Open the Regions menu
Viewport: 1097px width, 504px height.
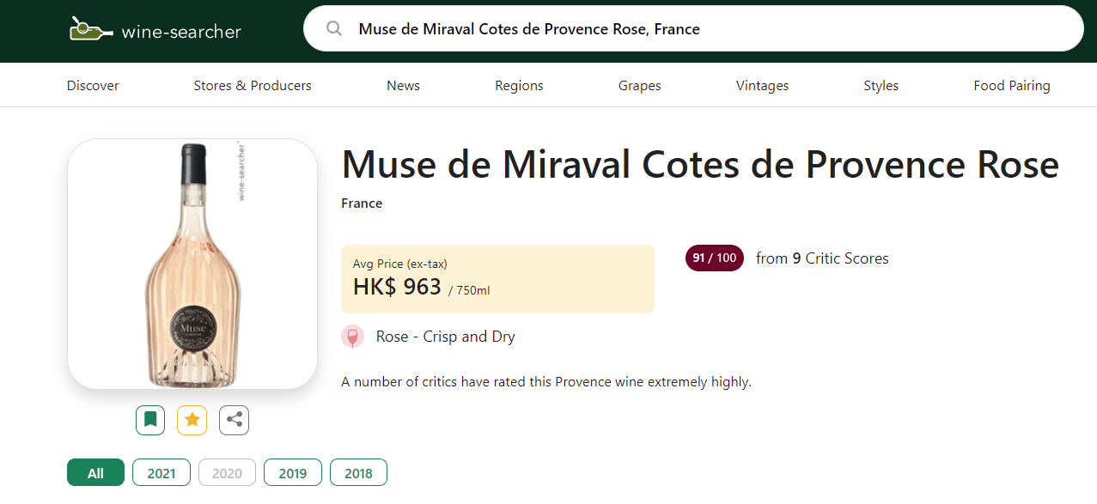click(x=519, y=86)
